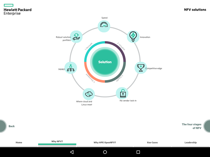The image size is (210, 157).
Task: Open the MANO hierarchy icon
Action: pos(71,68)
